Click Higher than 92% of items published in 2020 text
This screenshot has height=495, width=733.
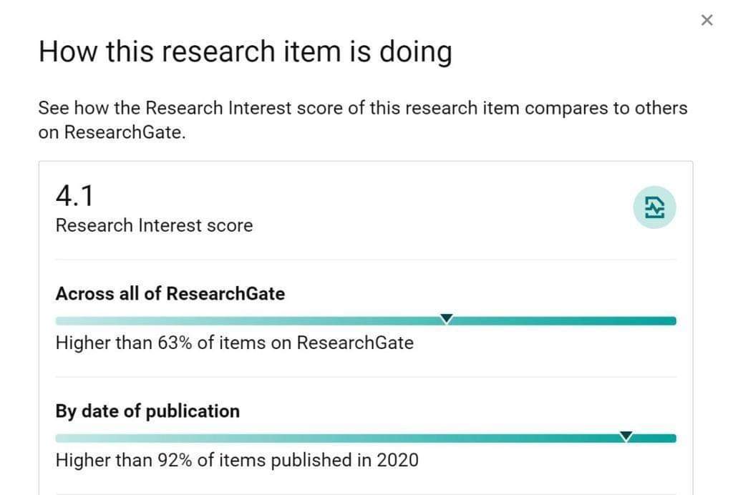(x=237, y=461)
